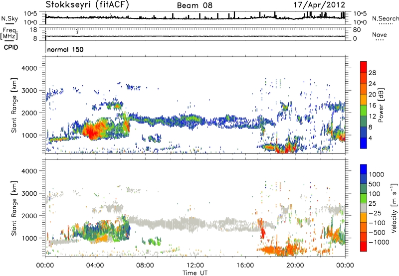Click the "18" frequency axis tick
The width and height of the screenshot is (399, 276).
33,30
